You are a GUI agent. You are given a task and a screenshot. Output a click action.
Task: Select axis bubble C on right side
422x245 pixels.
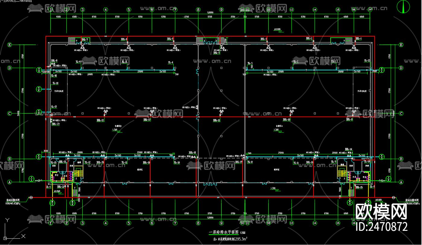pyautogui.click(x=401, y=113)
